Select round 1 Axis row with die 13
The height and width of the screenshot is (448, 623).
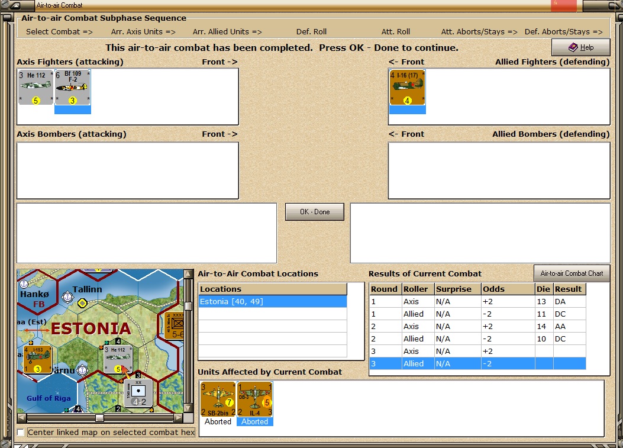click(x=477, y=302)
